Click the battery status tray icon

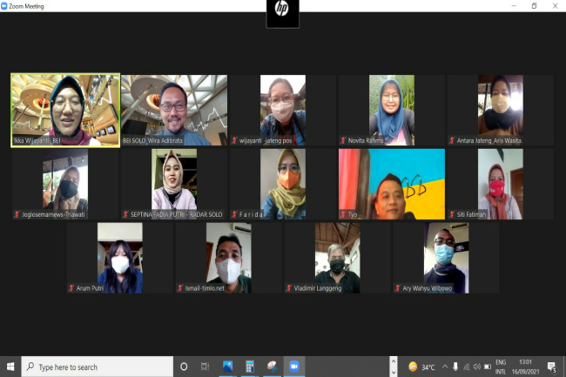[x=488, y=367]
